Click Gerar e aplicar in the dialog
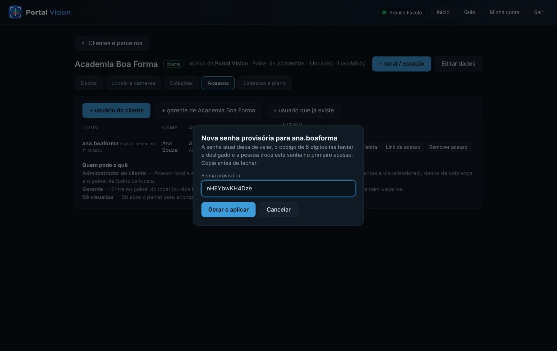The image size is (557, 351). pyautogui.click(x=228, y=209)
